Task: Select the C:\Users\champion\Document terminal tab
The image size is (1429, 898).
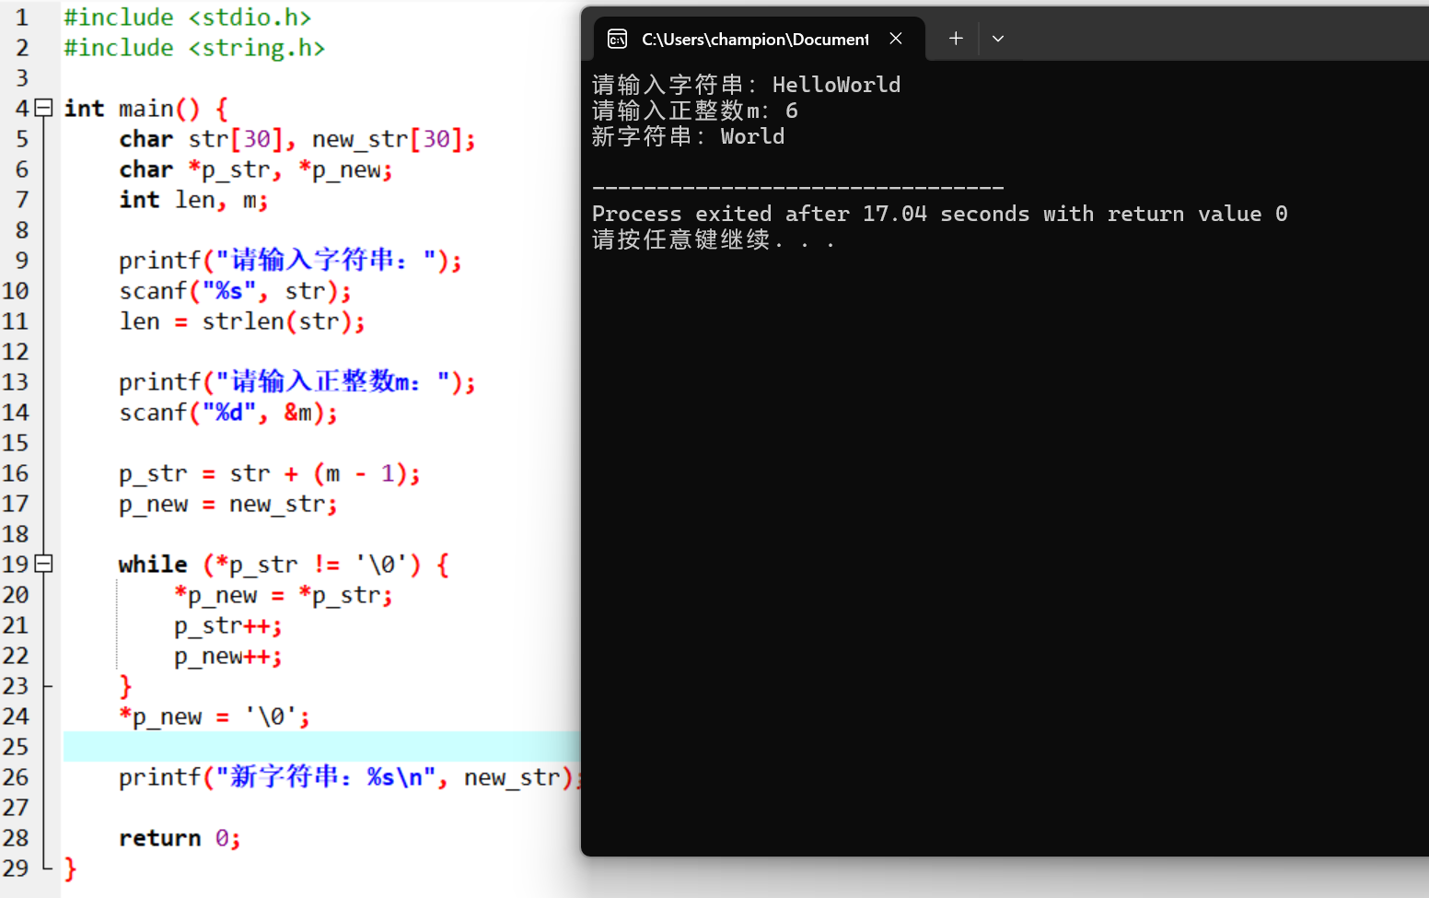Action: click(760, 39)
